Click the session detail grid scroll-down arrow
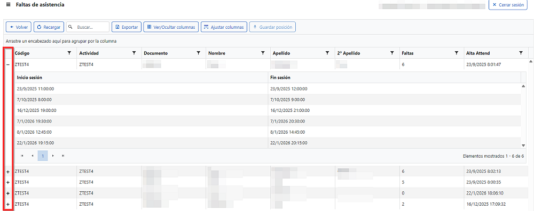The height and width of the screenshot is (211, 534). [x=523, y=145]
